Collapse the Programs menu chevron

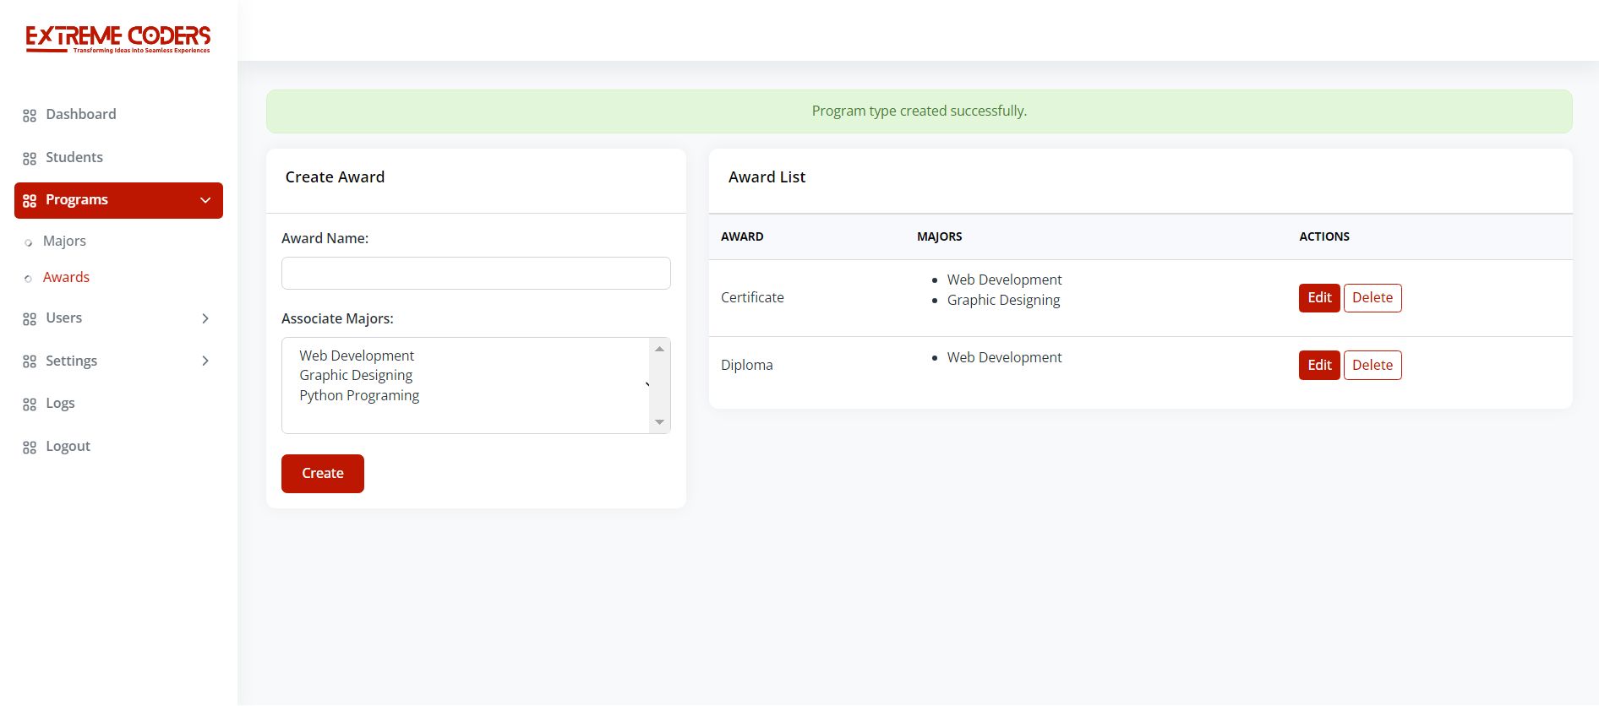[205, 200]
